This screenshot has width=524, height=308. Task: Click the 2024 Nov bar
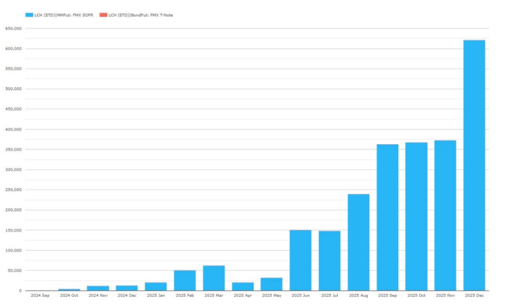98,288
